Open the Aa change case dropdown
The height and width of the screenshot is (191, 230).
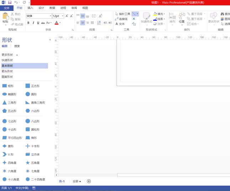click(49, 23)
